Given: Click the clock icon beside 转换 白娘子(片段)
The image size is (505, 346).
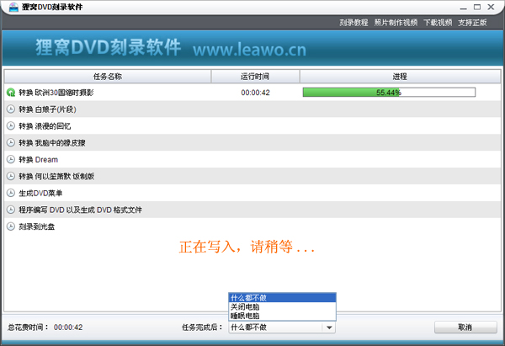Looking at the screenshot, I should coord(11,109).
